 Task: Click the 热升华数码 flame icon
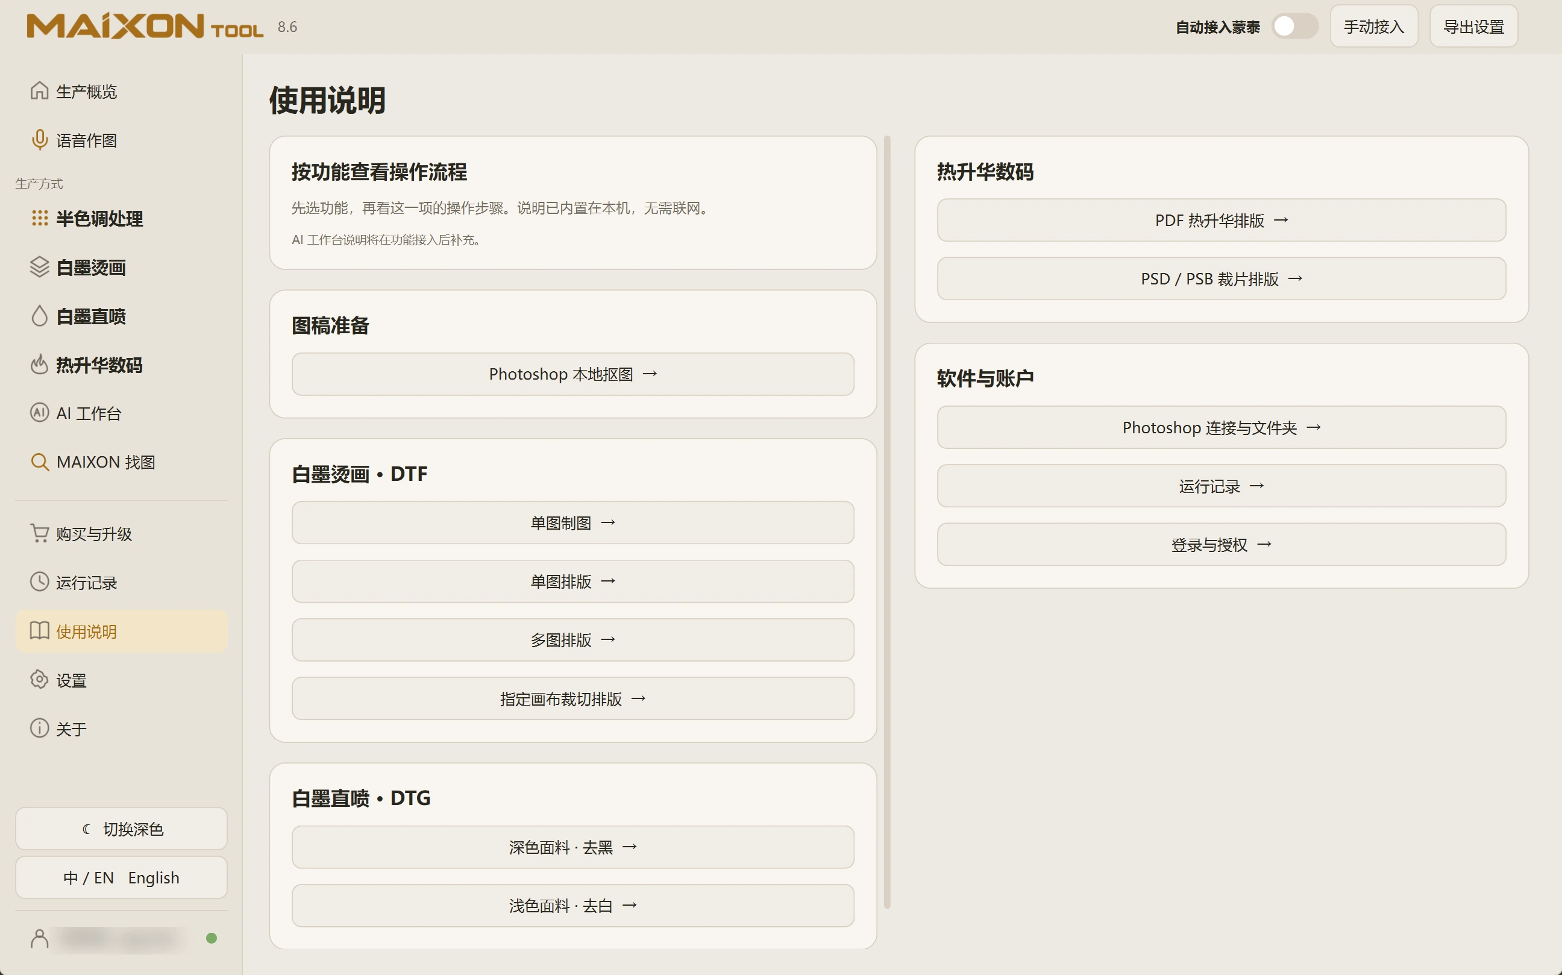point(39,365)
